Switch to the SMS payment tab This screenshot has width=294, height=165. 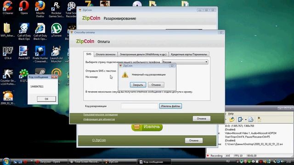pyautogui.click(x=89, y=54)
